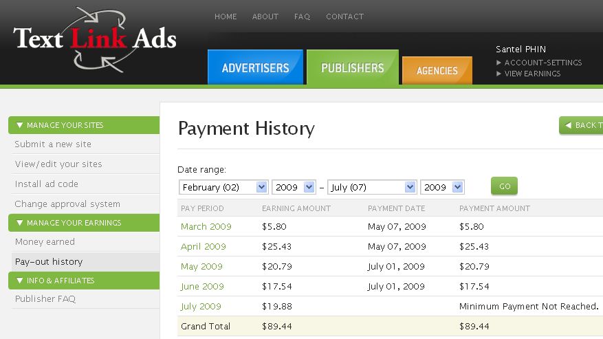603x339 pixels.
Task: Collapse the INFO & AFFILIATES section
Action: [x=84, y=281]
